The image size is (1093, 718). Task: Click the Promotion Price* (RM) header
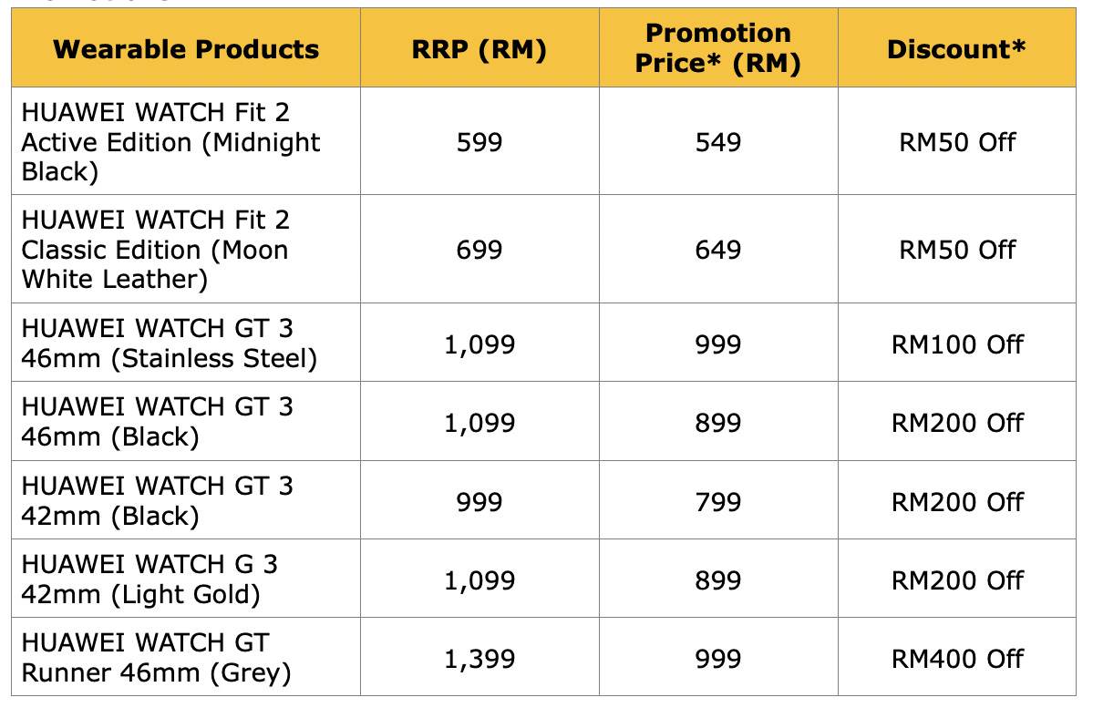click(718, 49)
